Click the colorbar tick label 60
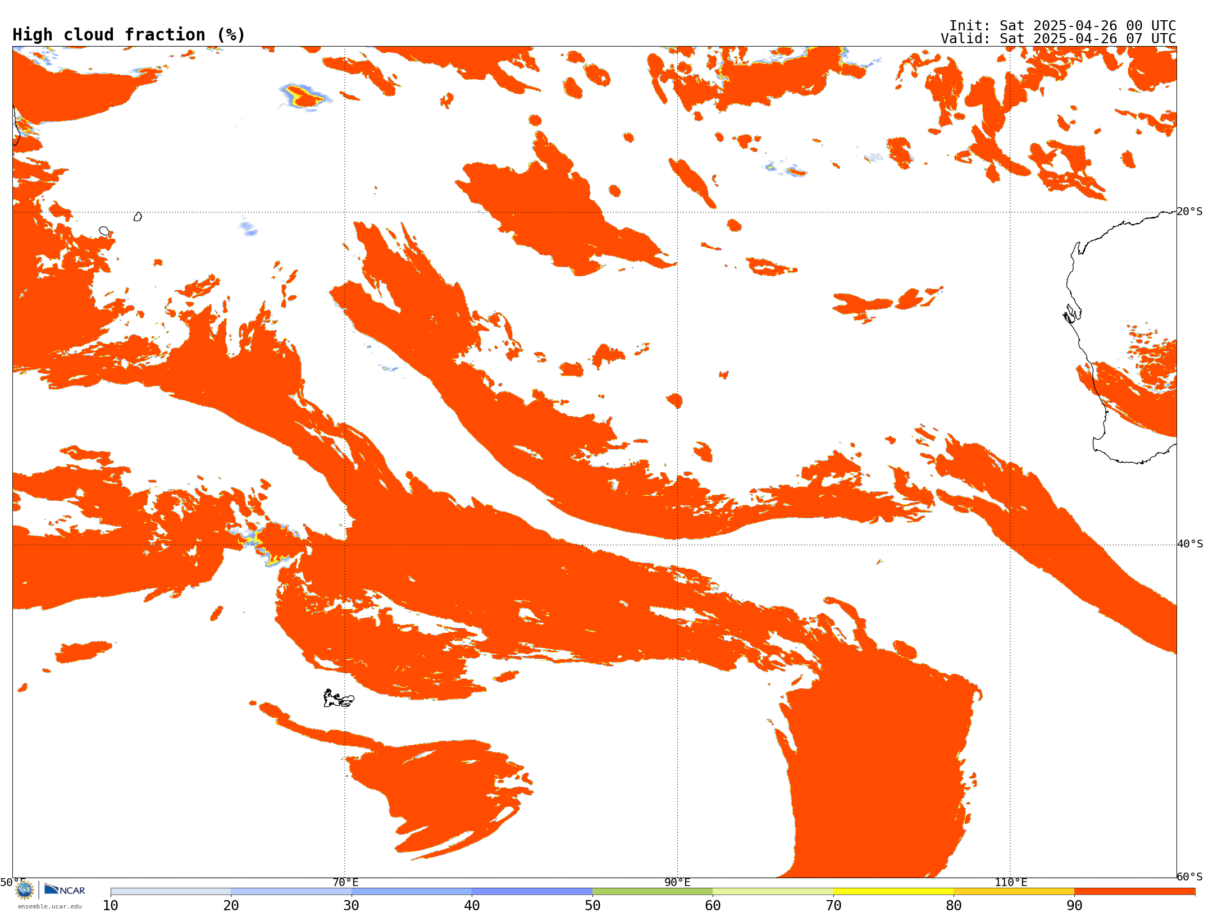The width and height of the screenshot is (1213, 913). pos(713,906)
